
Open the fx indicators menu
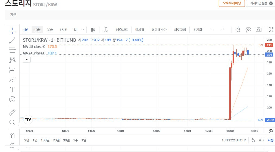[106, 30]
